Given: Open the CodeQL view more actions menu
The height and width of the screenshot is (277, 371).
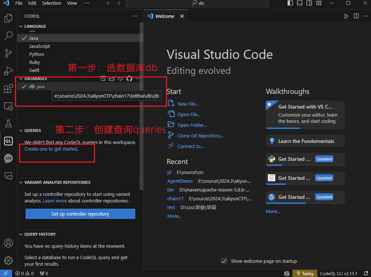Looking at the screenshot, I should pyautogui.click(x=135, y=16).
